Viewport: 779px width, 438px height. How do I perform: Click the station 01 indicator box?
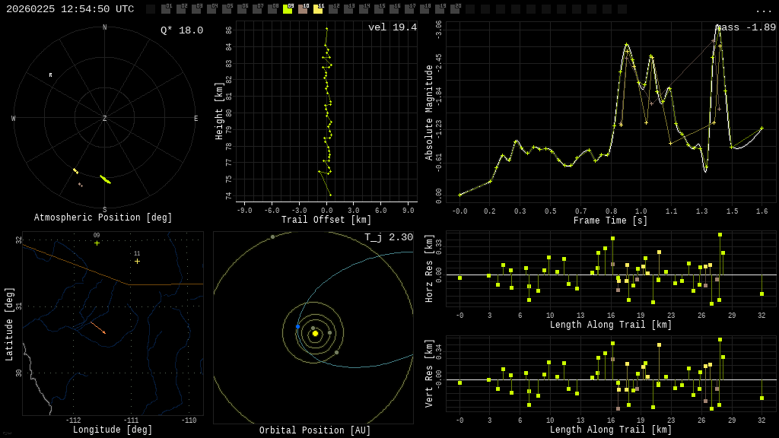[x=166, y=9]
